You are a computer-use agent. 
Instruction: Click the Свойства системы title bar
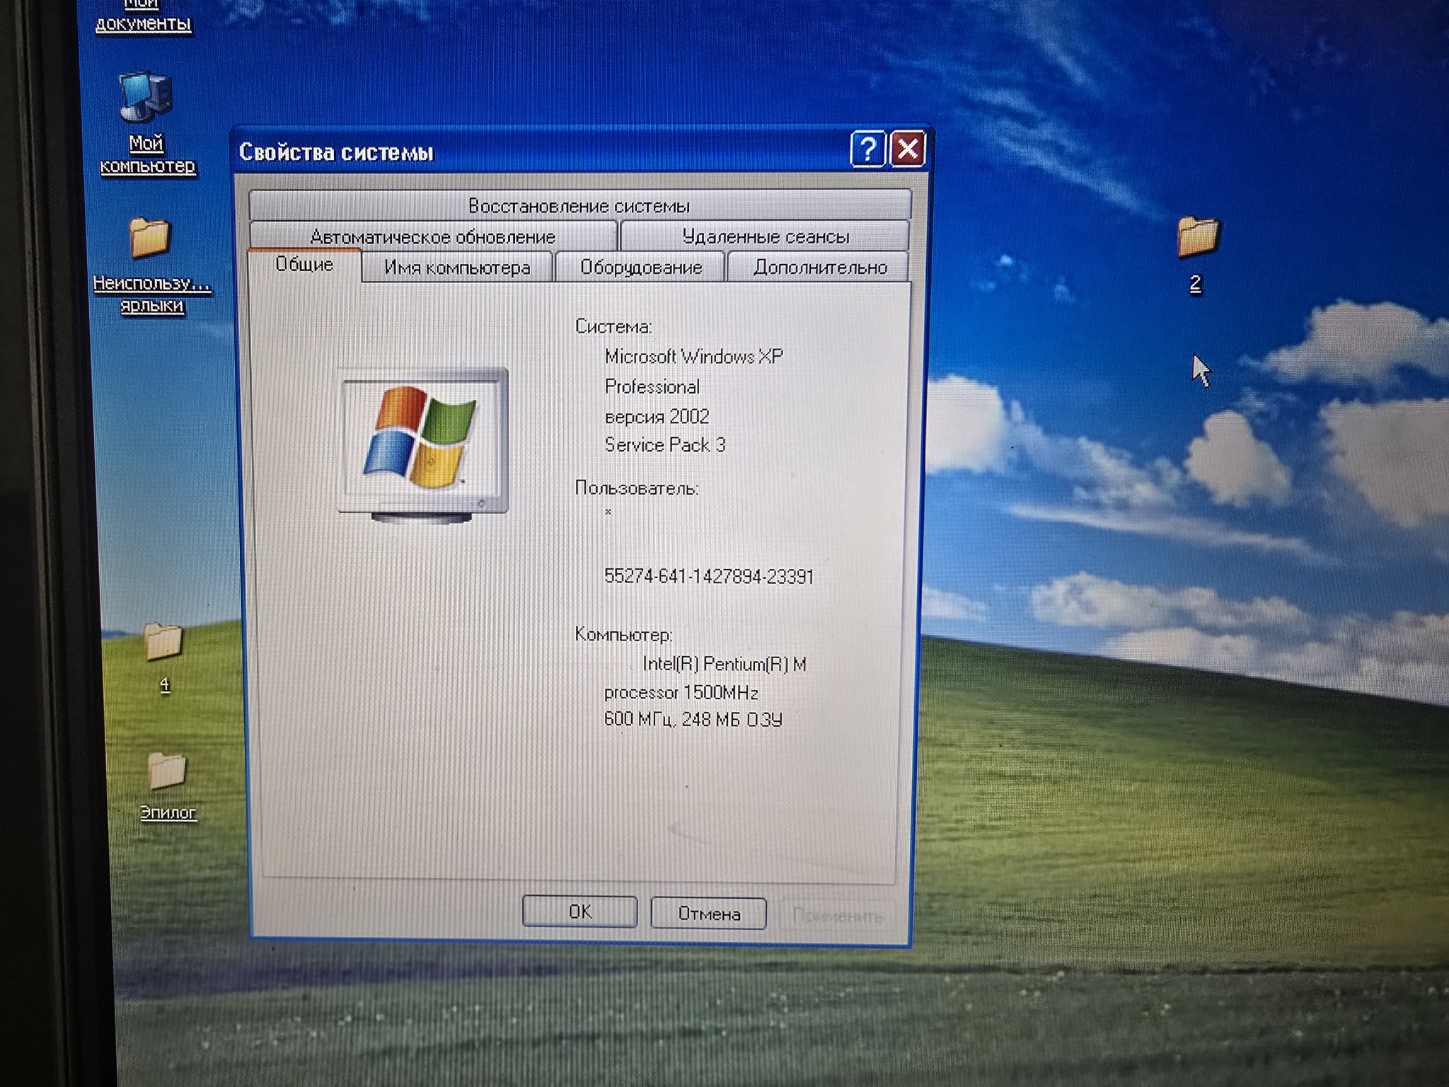coord(538,151)
